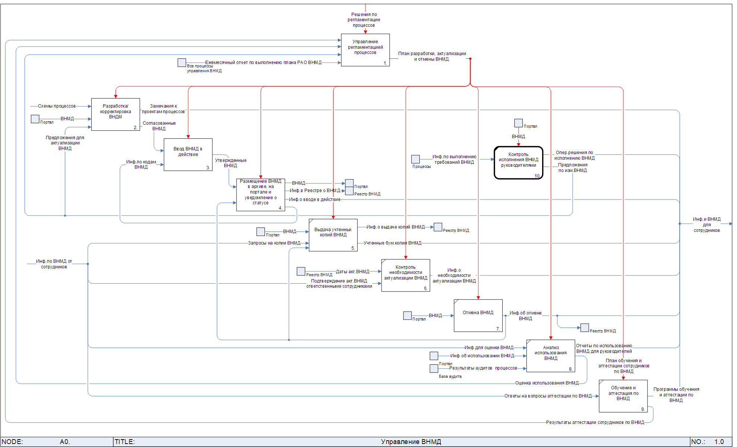
Task: Click the 'Контроль необходимости актуализации ВНМД' box
Action: click(405, 275)
